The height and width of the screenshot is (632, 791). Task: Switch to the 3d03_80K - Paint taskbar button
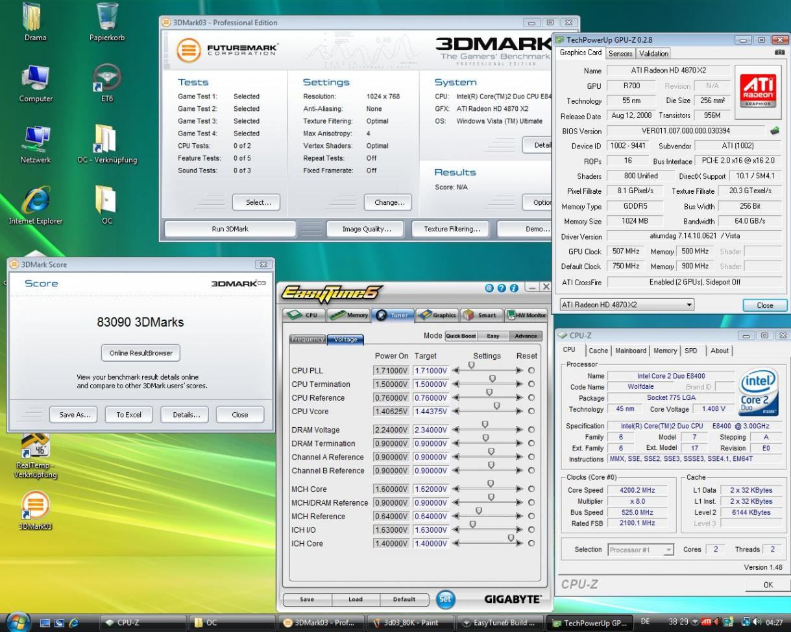click(x=409, y=623)
